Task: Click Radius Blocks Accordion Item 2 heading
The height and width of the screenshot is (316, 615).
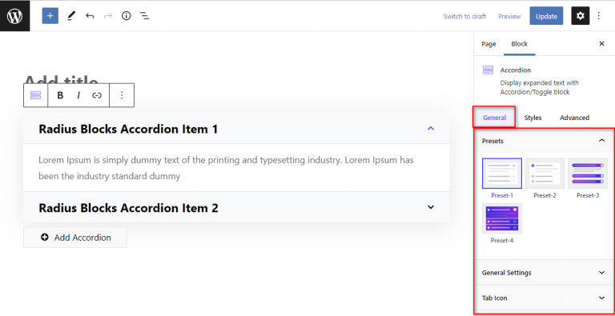Action: pos(128,208)
